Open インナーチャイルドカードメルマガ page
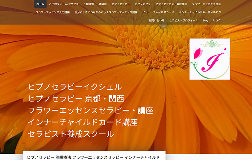The image size is (252, 160). point(200,12)
